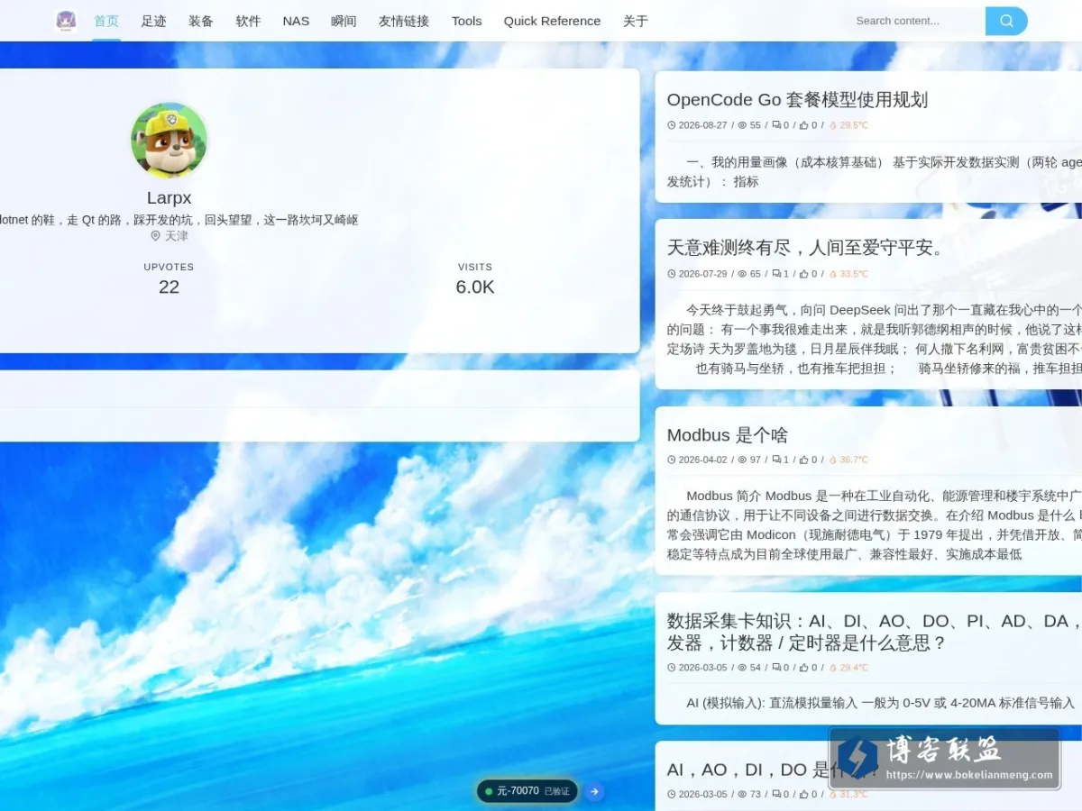Click clock icon beside date 2026-04-02
The width and height of the screenshot is (1082, 811).
point(672,460)
